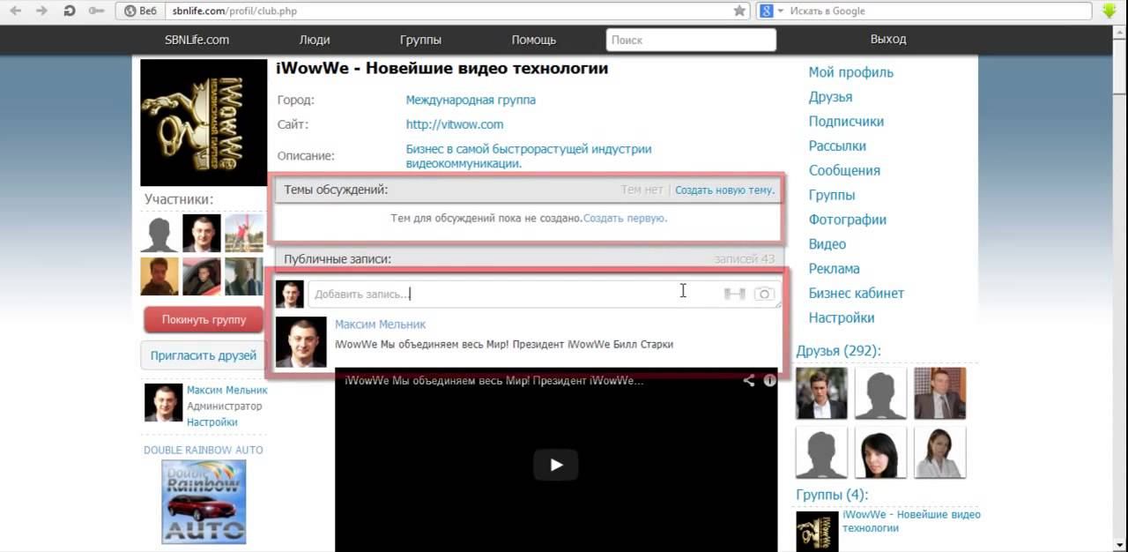Open the Помощь menu item

click(x=533, y=40)
